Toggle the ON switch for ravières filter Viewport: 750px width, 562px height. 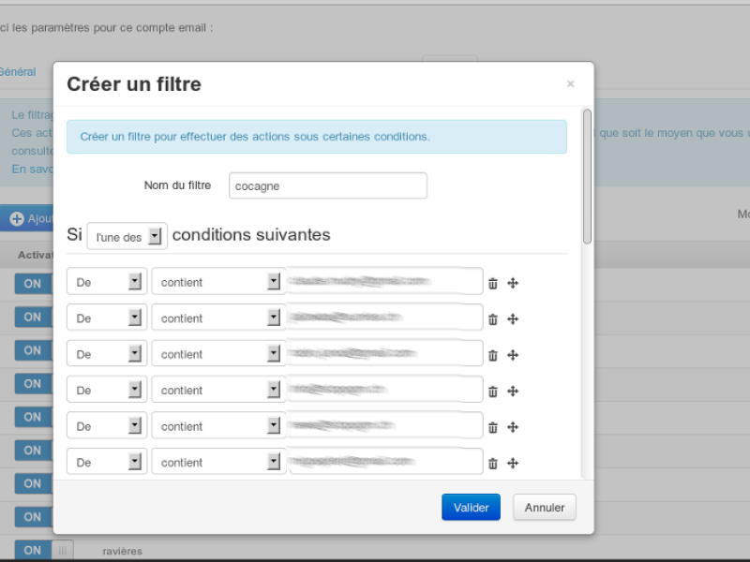point(44,550)
